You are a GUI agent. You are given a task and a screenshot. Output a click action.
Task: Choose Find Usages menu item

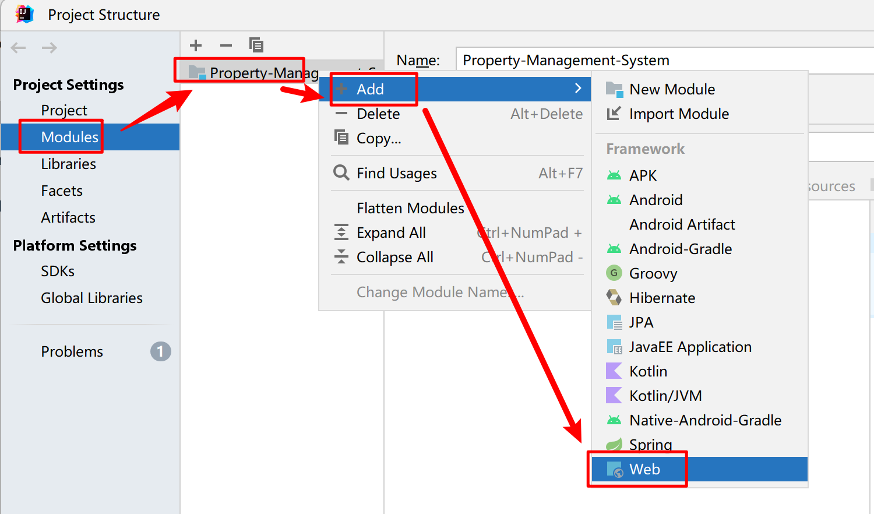tap(454, 173)
